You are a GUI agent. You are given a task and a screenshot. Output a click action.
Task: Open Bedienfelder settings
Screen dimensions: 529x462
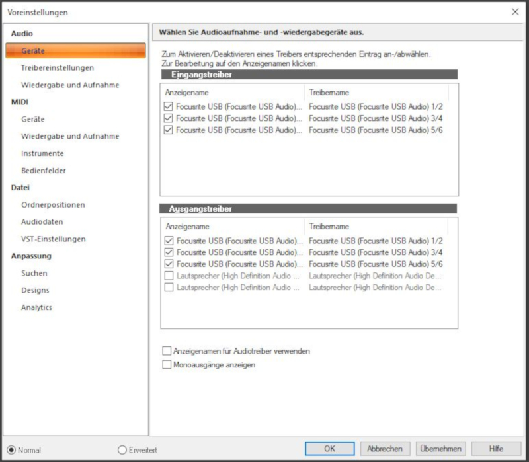[44, 171]
